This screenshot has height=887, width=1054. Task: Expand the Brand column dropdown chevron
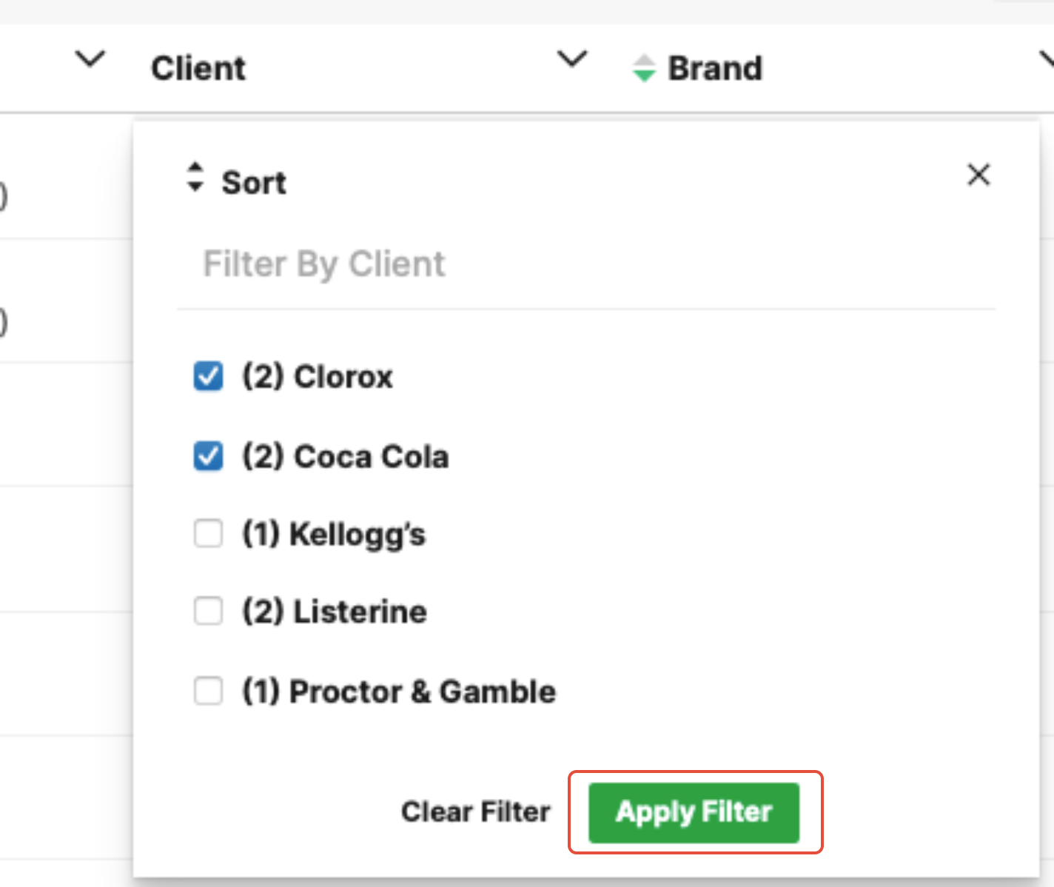click(x=1047, y=59)
